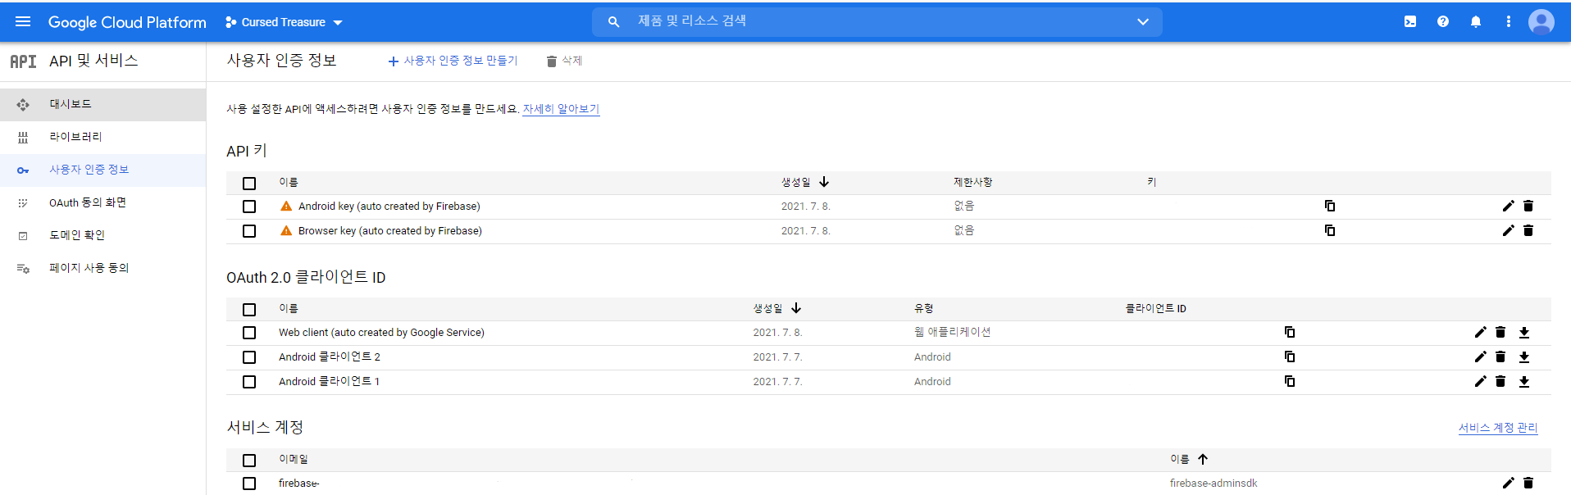Sort service accounts by 이름 column
This screenshot has height=495, width=1571.
coord(1189,459)
